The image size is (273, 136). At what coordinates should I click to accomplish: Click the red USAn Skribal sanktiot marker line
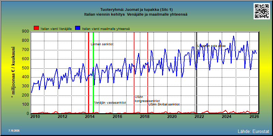tap(148, 73)
